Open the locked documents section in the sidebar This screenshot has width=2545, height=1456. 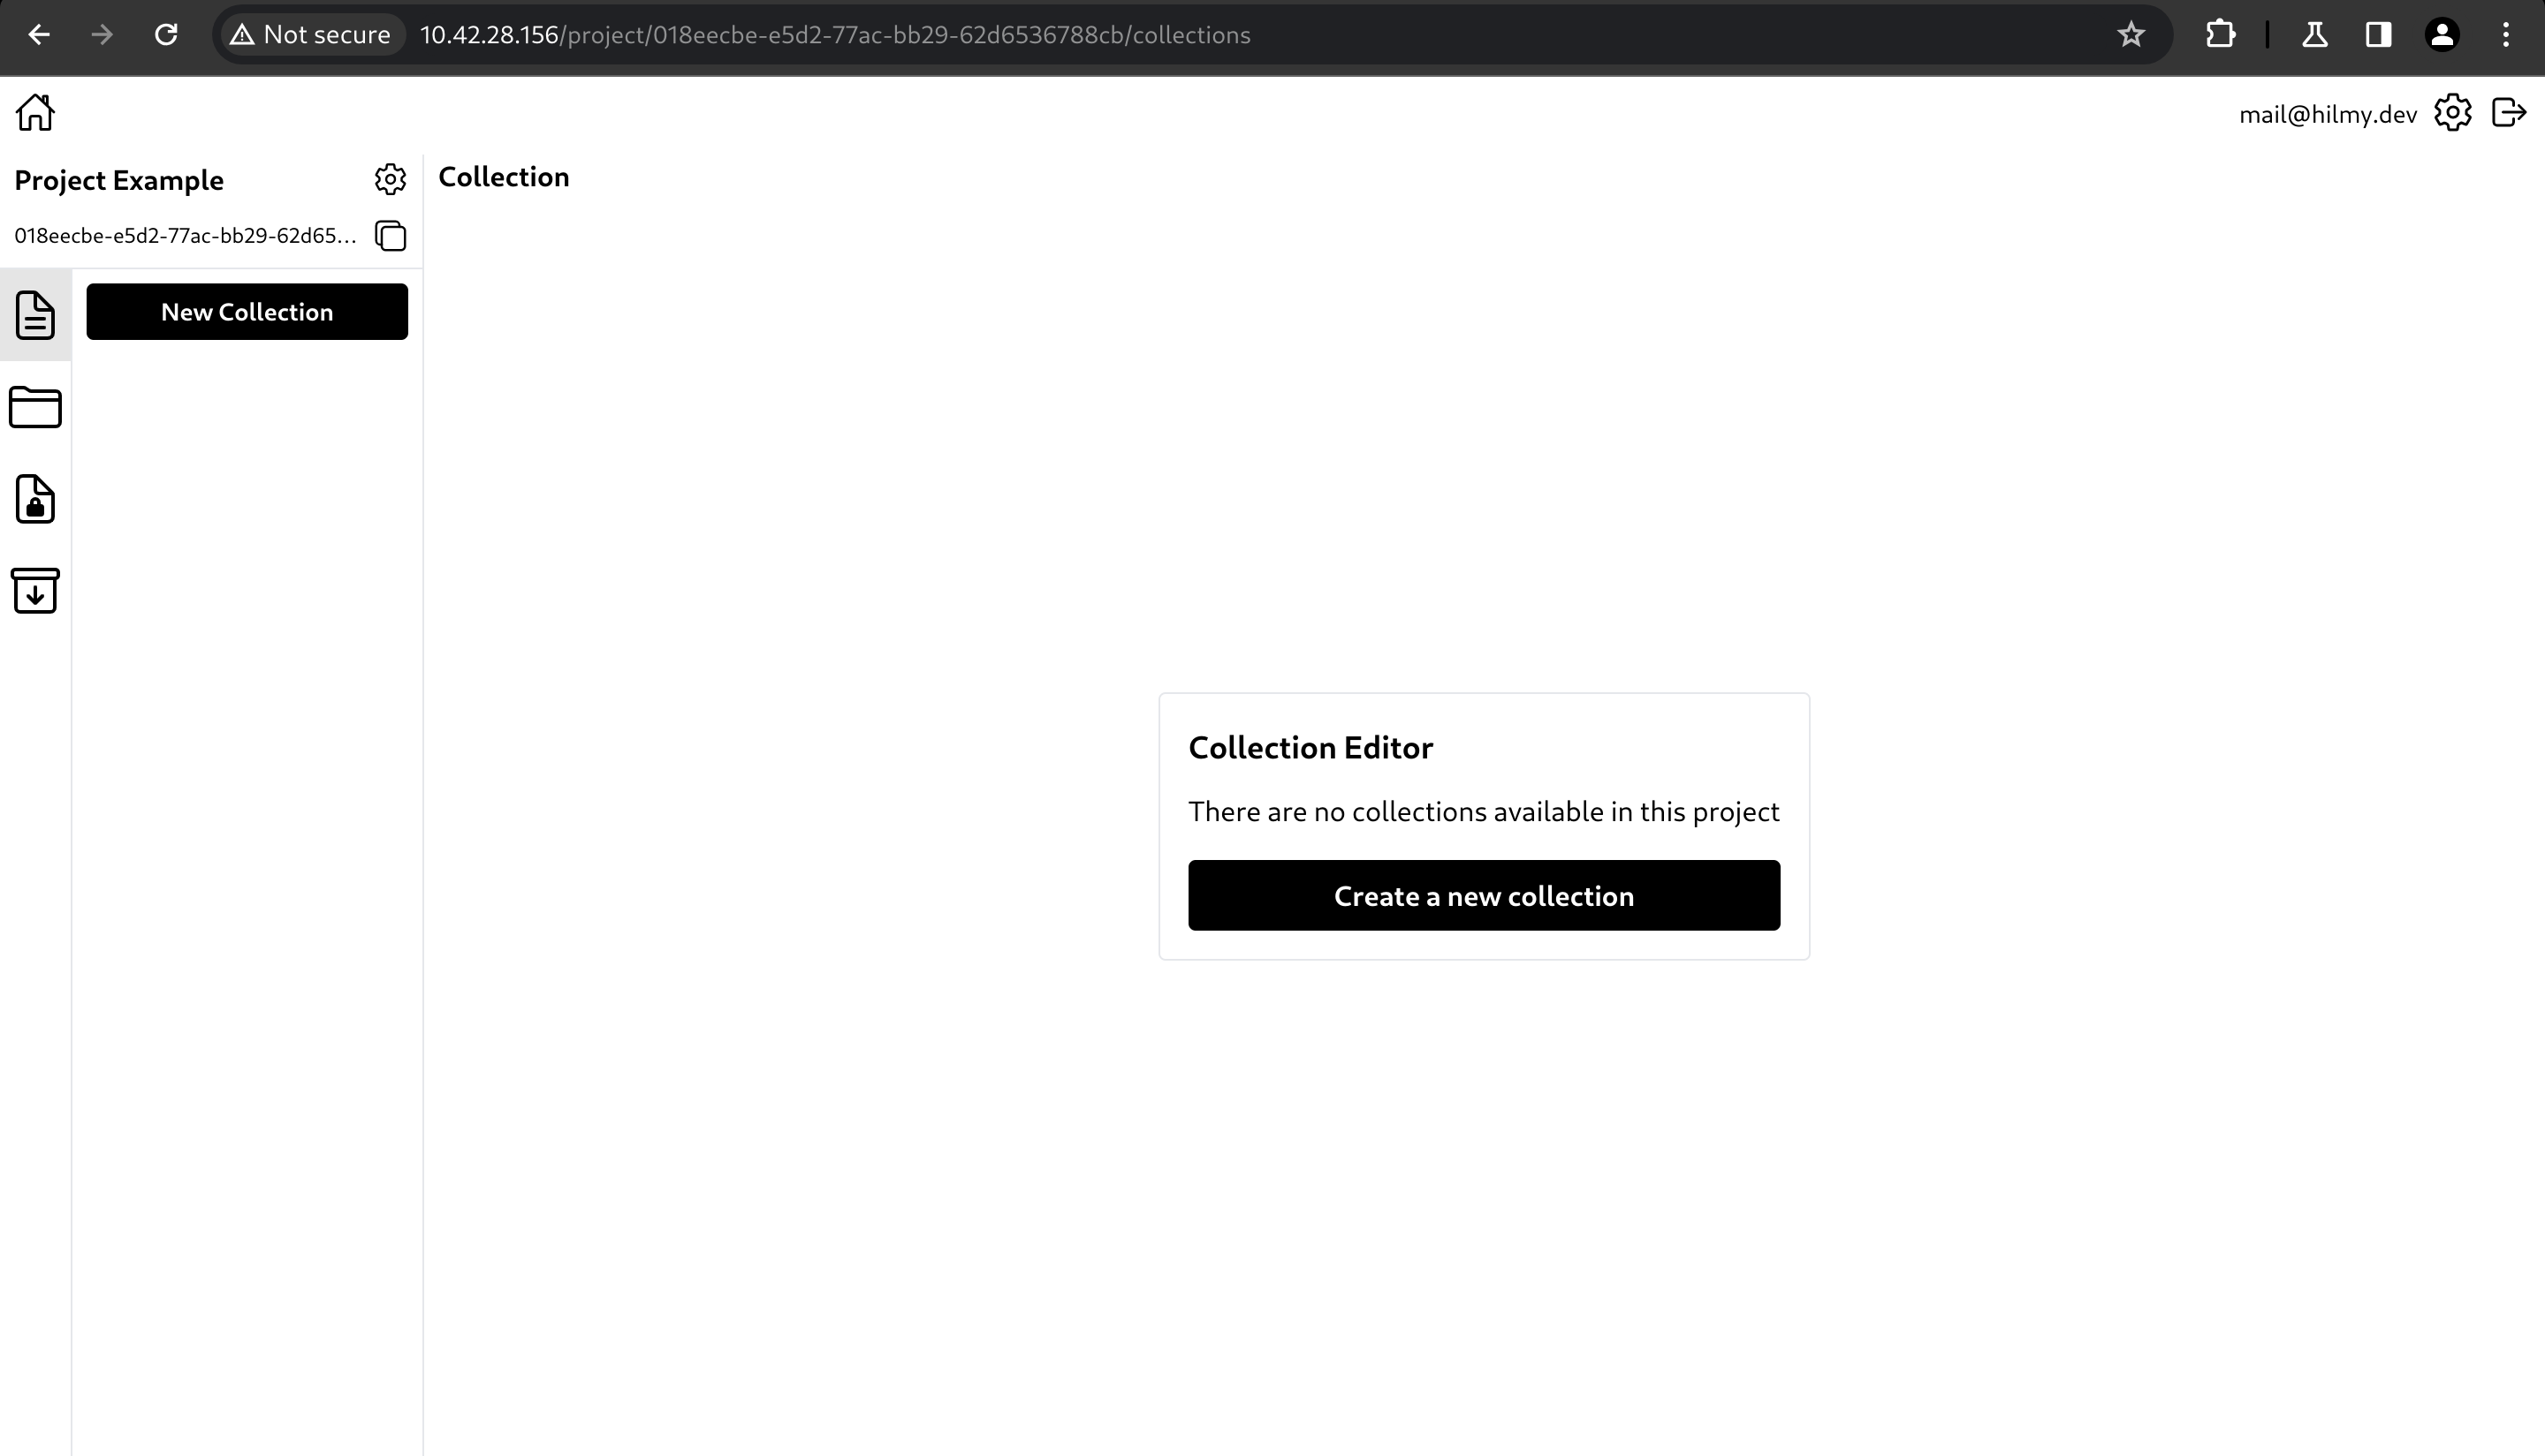click(x=35, y=499)
